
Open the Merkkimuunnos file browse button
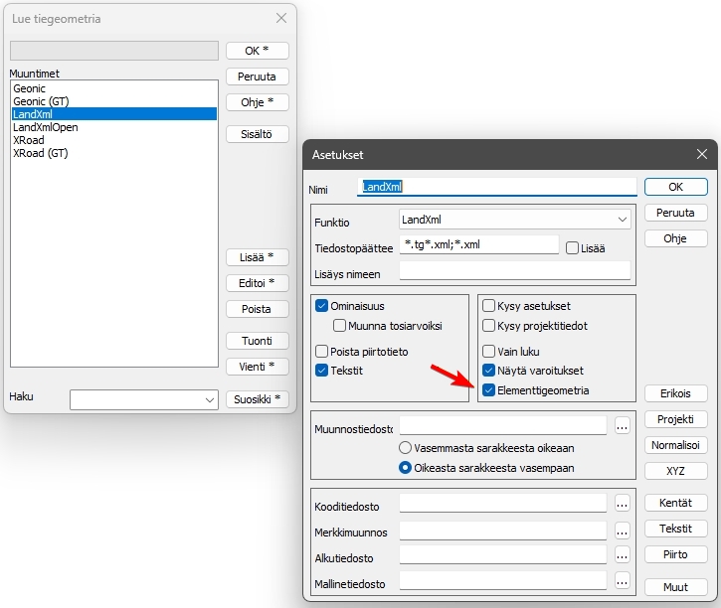pyautogui.click(x=623, y=530)
